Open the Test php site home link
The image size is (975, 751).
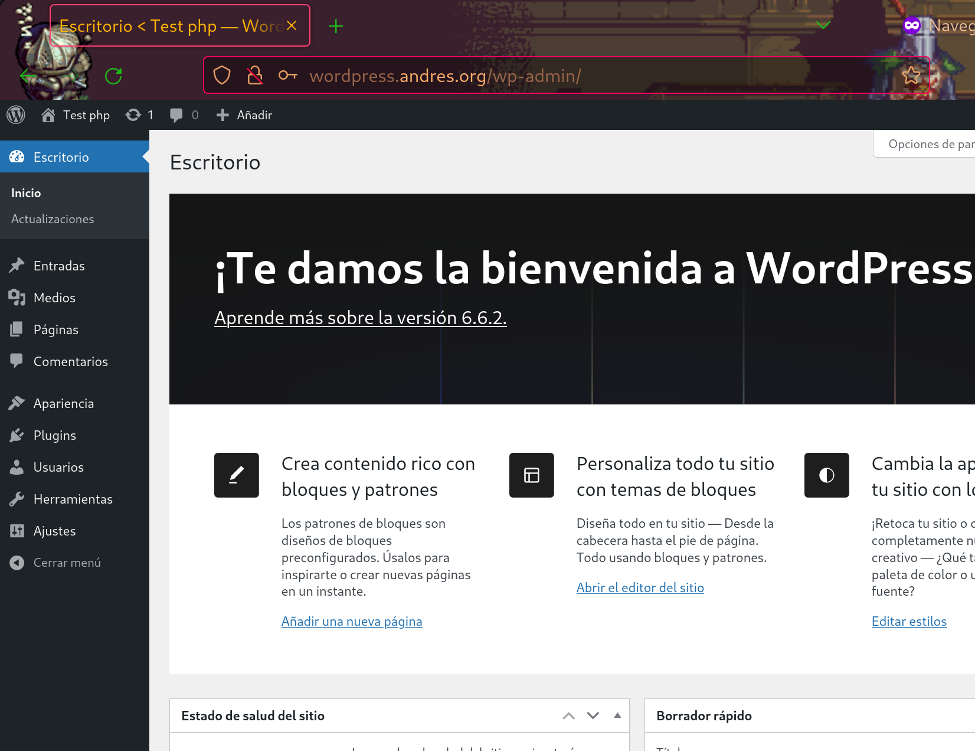point(76,115)
